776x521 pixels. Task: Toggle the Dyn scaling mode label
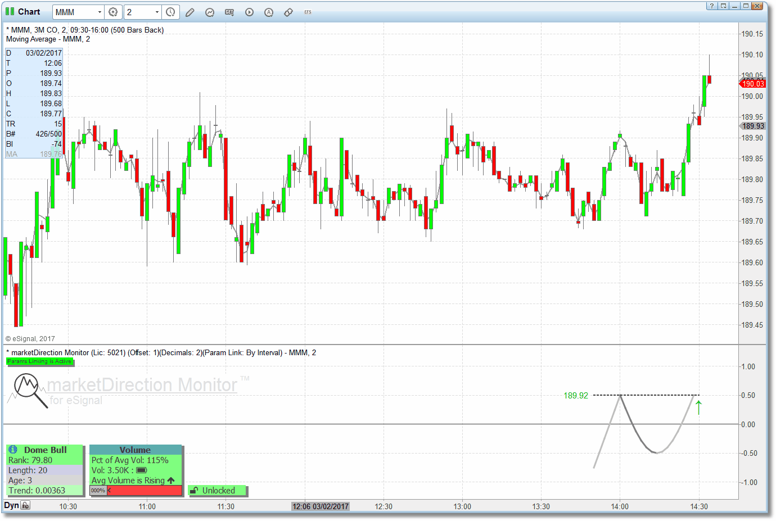11,505
